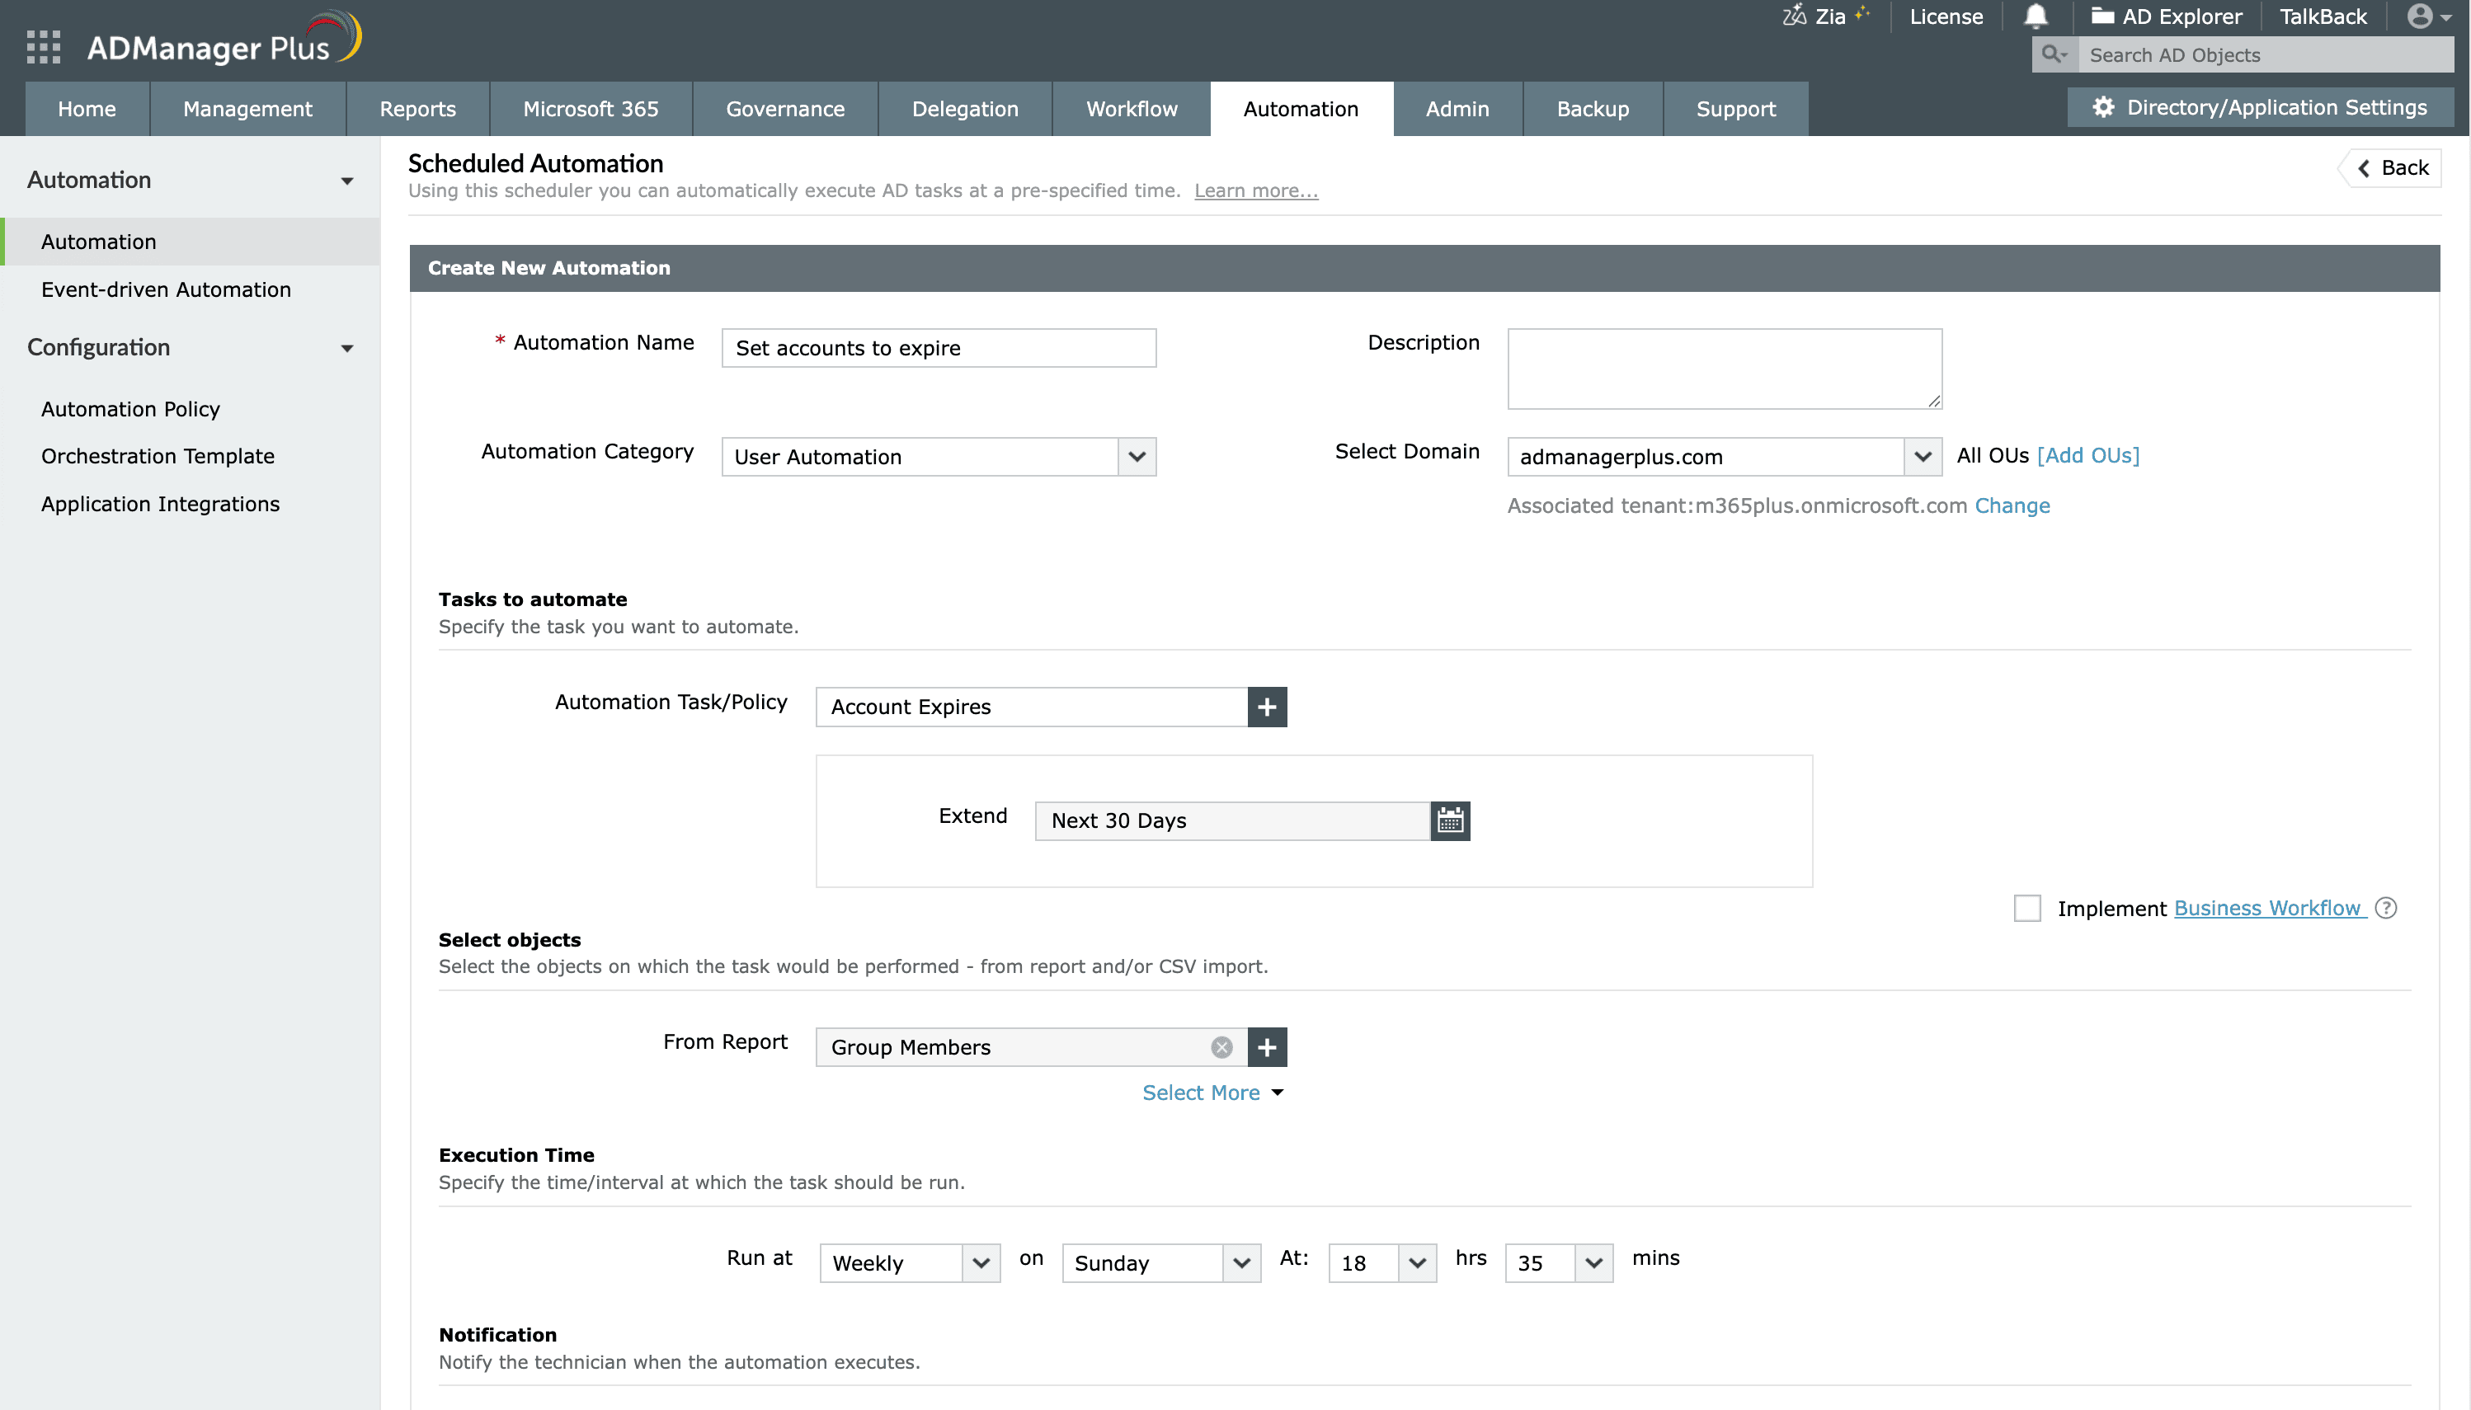Viewport: 2471px width, 1410px height.
Task: Open the Governance tab
Action: (785, 109)
